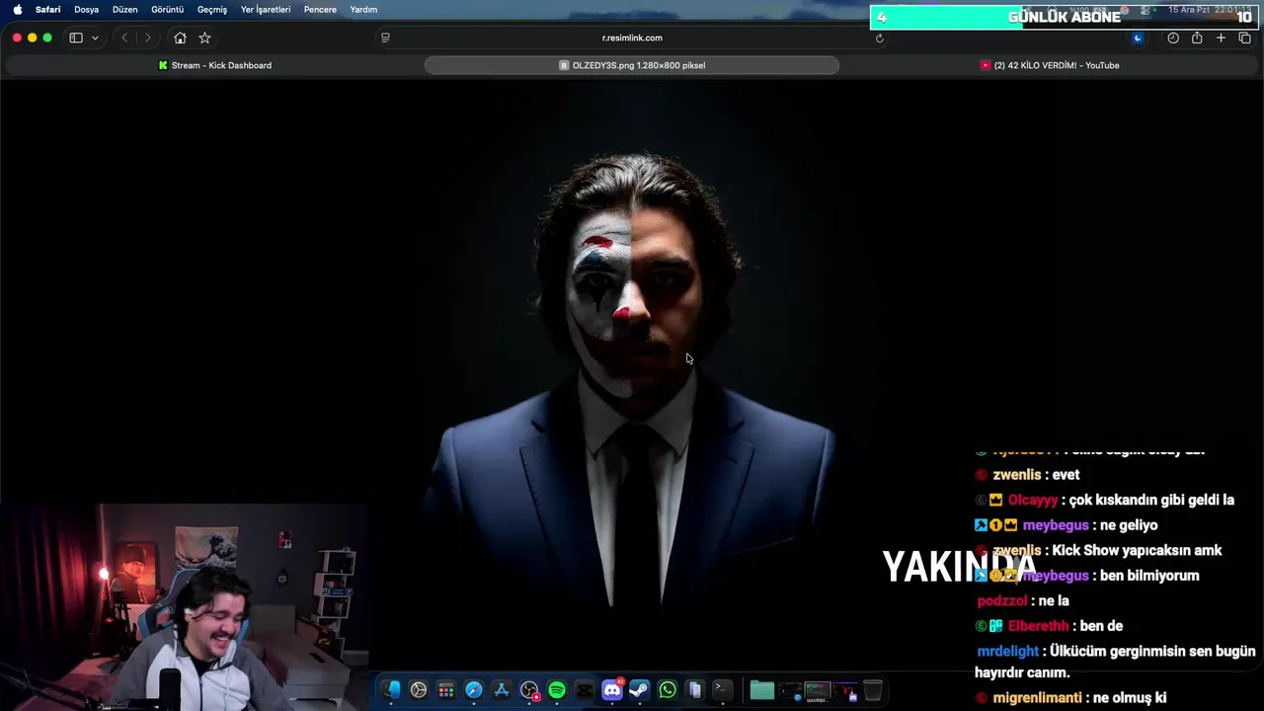The height and width of the screenshot is (711, 1264).
Task: Open the Dosya menu
Action: (86, 9)
